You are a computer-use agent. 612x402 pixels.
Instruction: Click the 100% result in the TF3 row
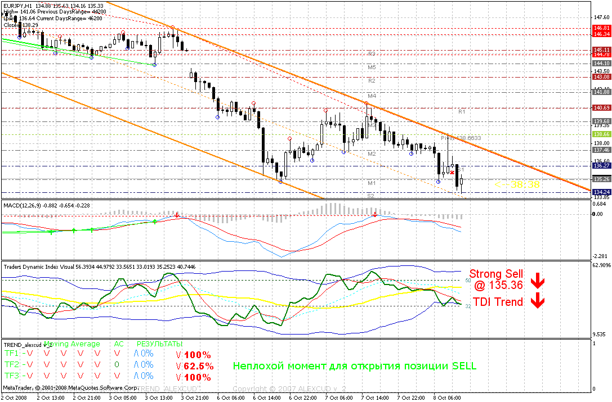tap(198, 377)
